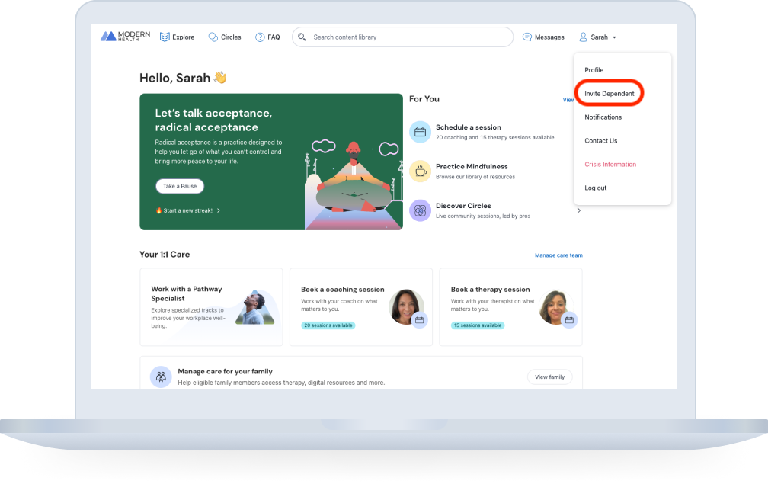This screenshot has width=768, height=484.
Task: Open Work with a Pathway Specialist card
Action: coord(211,307)
